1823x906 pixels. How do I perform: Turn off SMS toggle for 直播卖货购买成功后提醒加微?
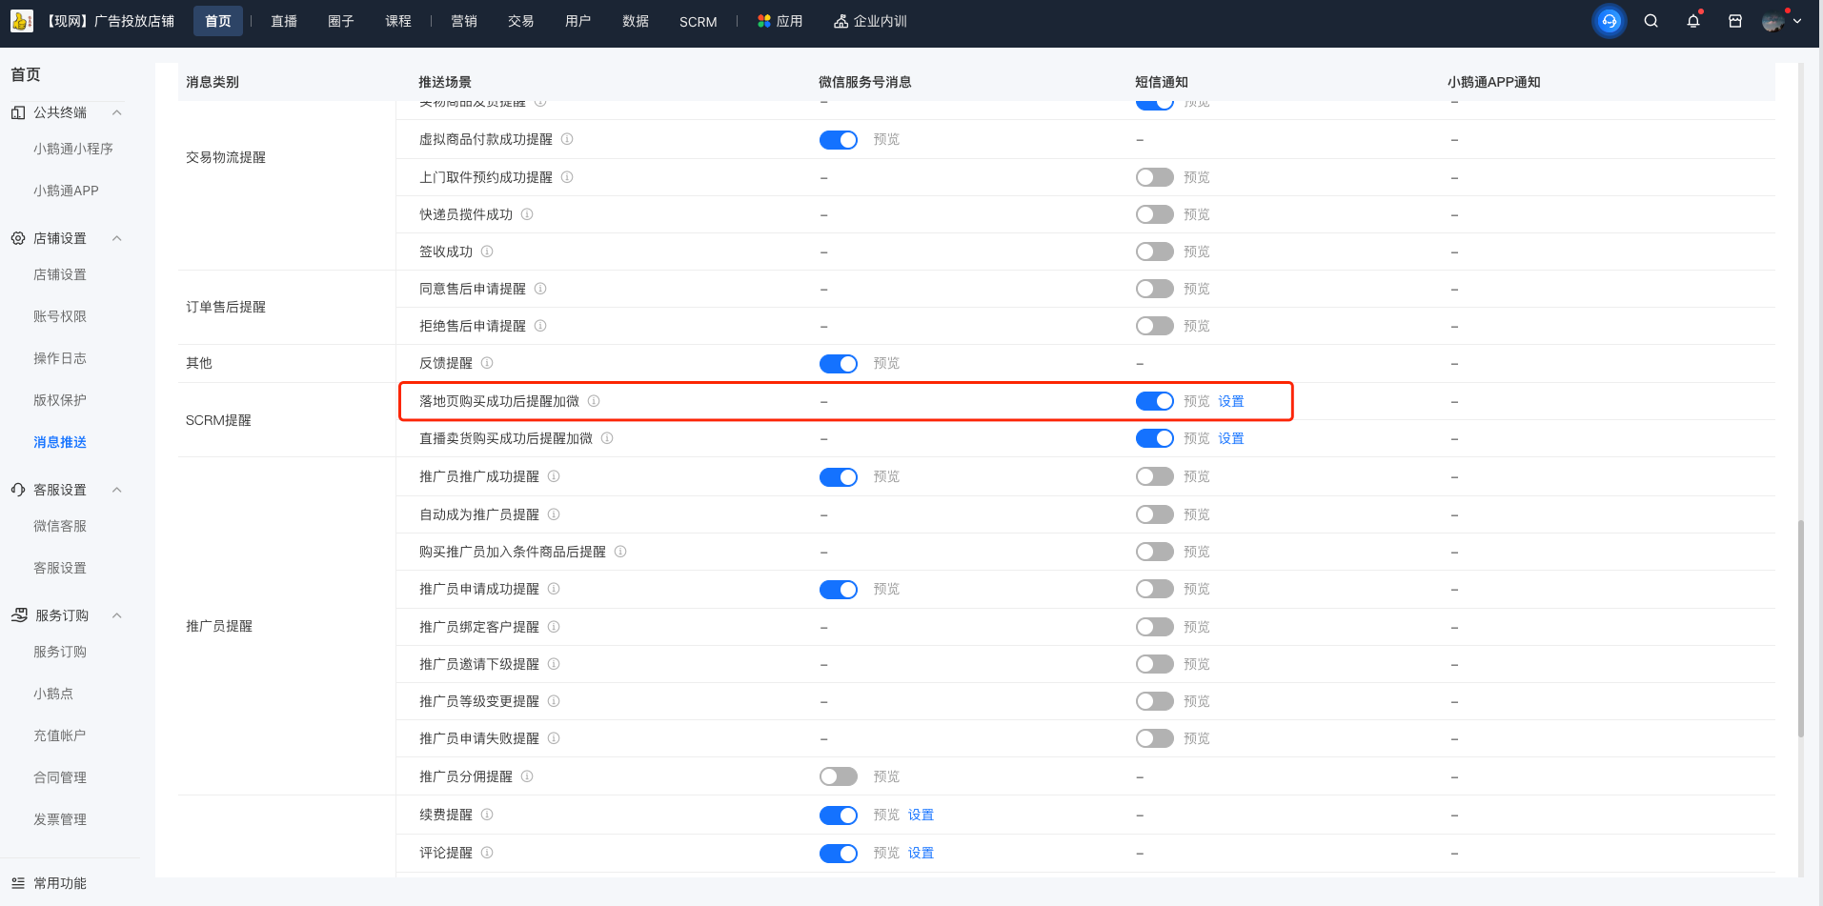point(1155,438)
